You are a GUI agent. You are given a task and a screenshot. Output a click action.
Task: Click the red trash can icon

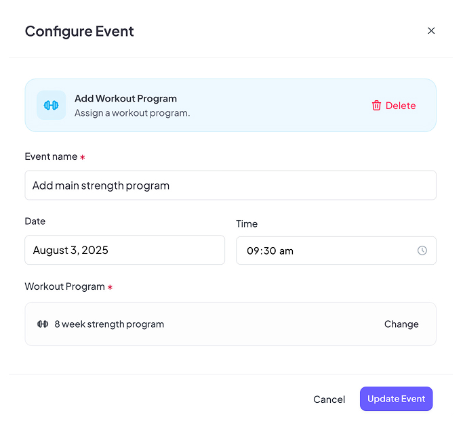(x=376, y=106)
